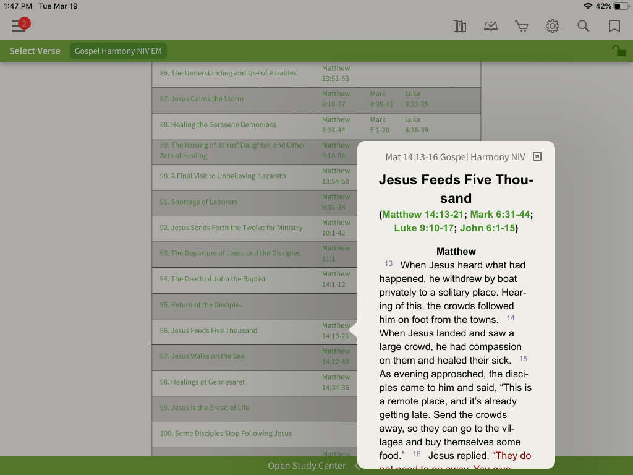
Task: Open '92. Jesus Sends Forth the Twelve for Ministry'
Action: coord(231,228)
